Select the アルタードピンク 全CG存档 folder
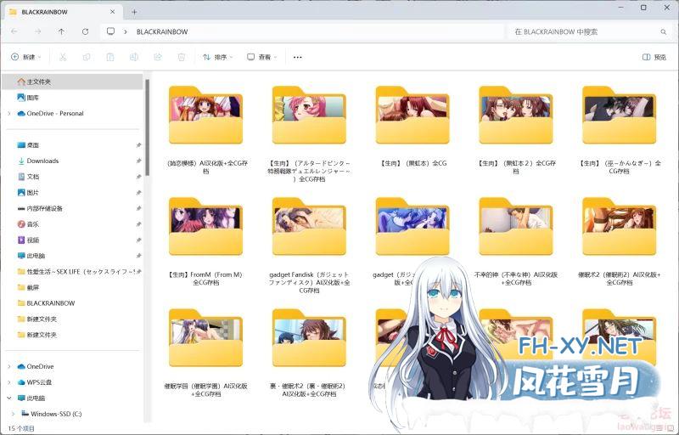Image resolution: width=679 pixels, height=435 pixels. tap(309, 134)
